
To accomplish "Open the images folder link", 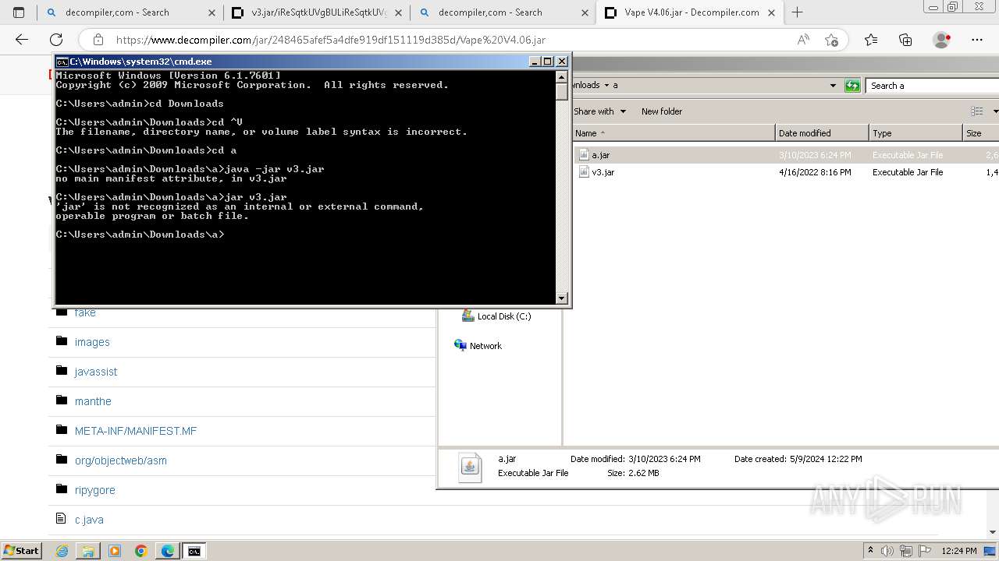I will coord(92,342).
